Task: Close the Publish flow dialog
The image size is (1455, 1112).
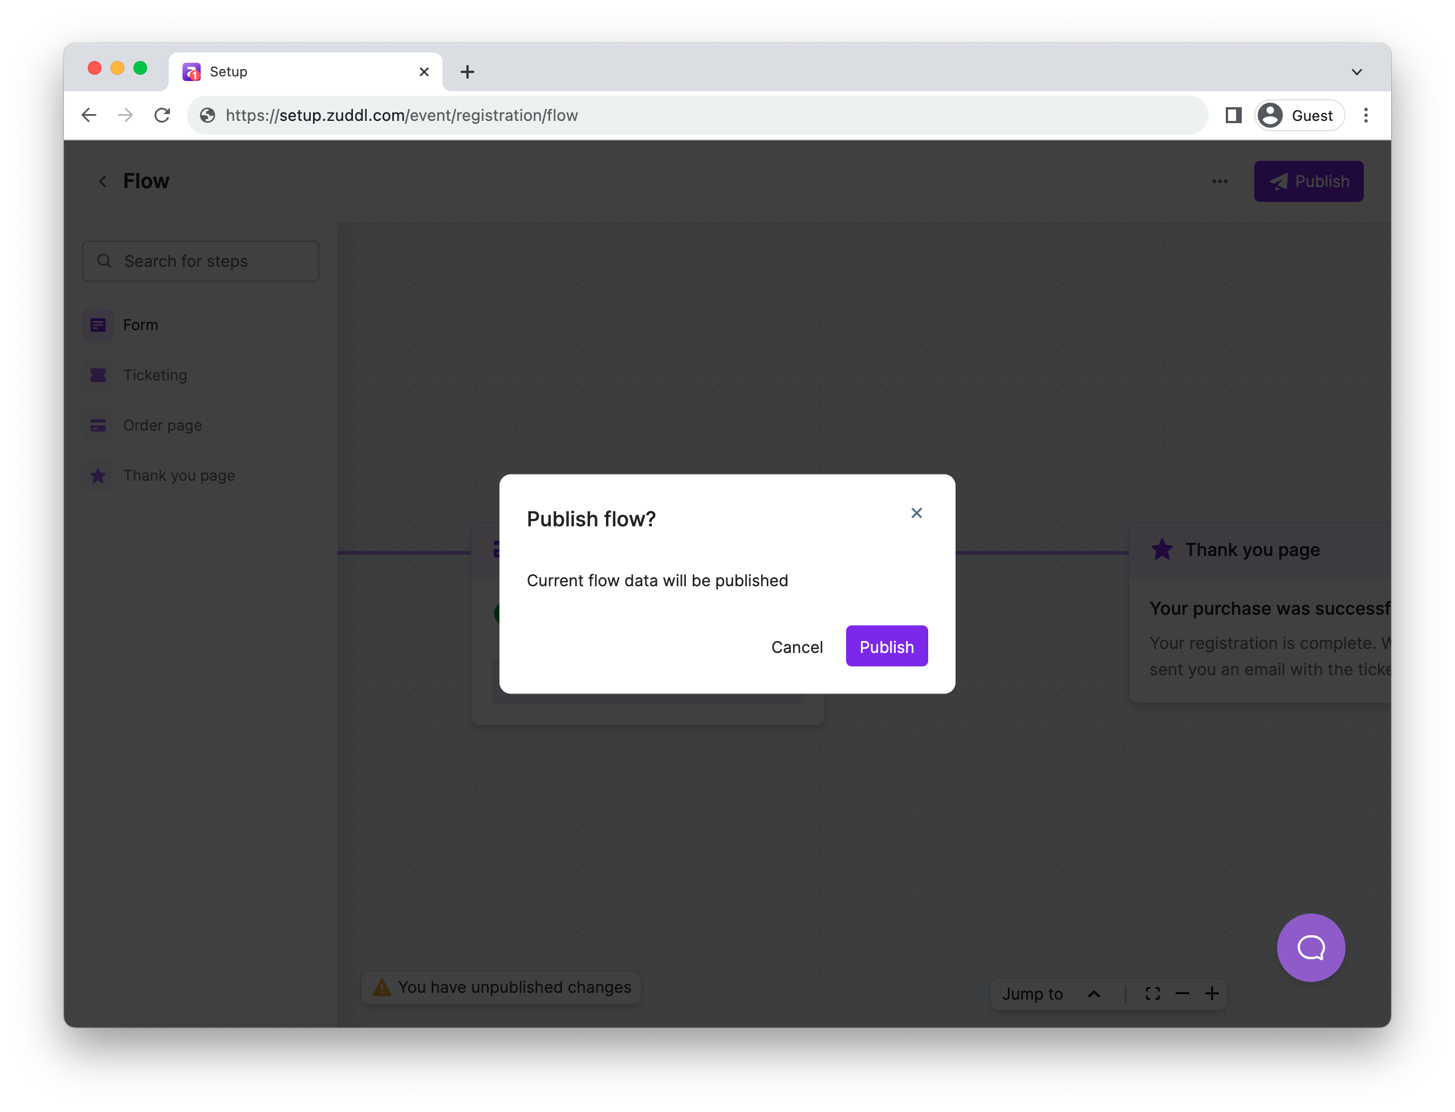Action: 916,513
